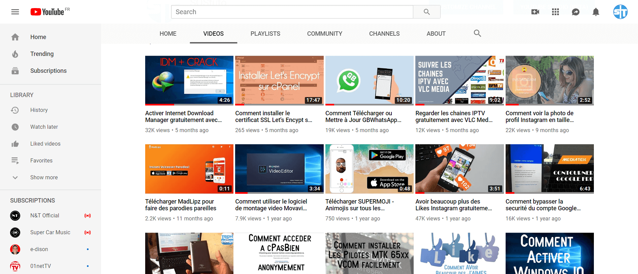Screen dimensions: 638x274
Task: Open the PLAYLISTS tab
Action: [265, 34]
